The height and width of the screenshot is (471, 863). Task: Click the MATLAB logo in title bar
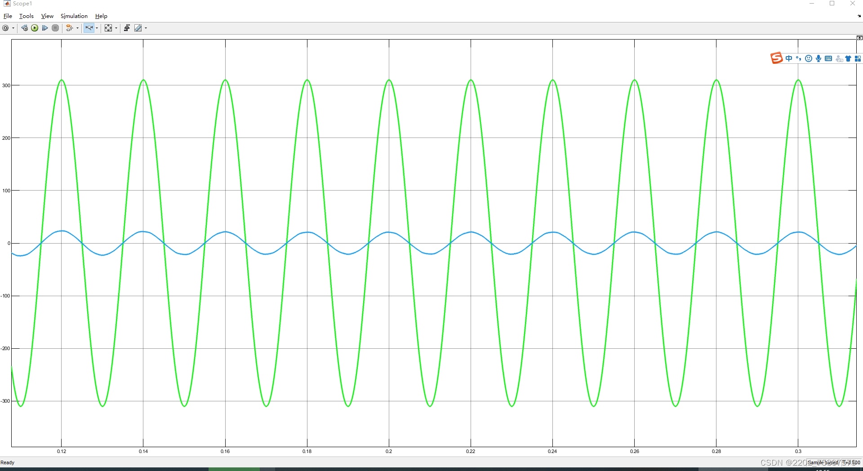(x=7, y=4)
